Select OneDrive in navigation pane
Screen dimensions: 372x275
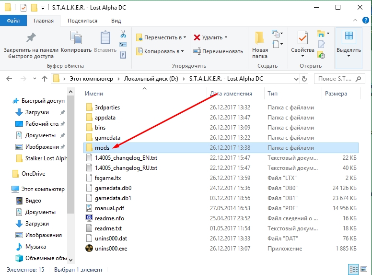coord(29,174)
